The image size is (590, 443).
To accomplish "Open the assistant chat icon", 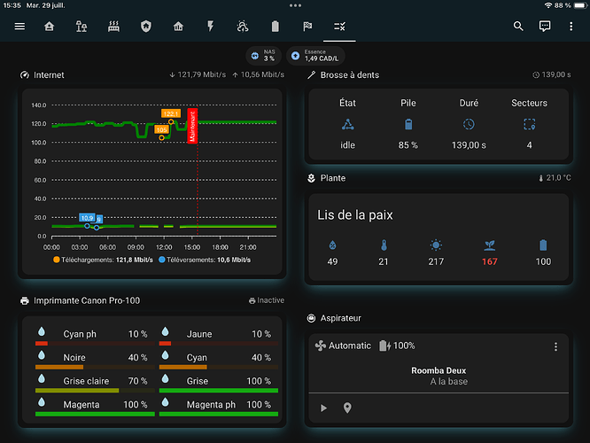I will (545, 27).
